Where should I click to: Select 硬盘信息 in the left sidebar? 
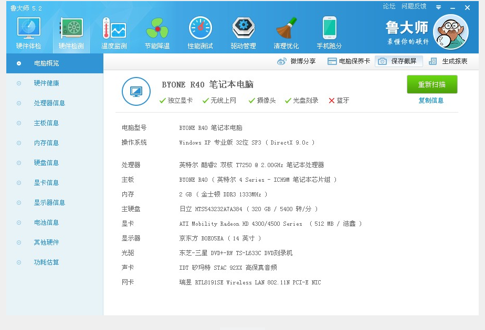point(46,163)
